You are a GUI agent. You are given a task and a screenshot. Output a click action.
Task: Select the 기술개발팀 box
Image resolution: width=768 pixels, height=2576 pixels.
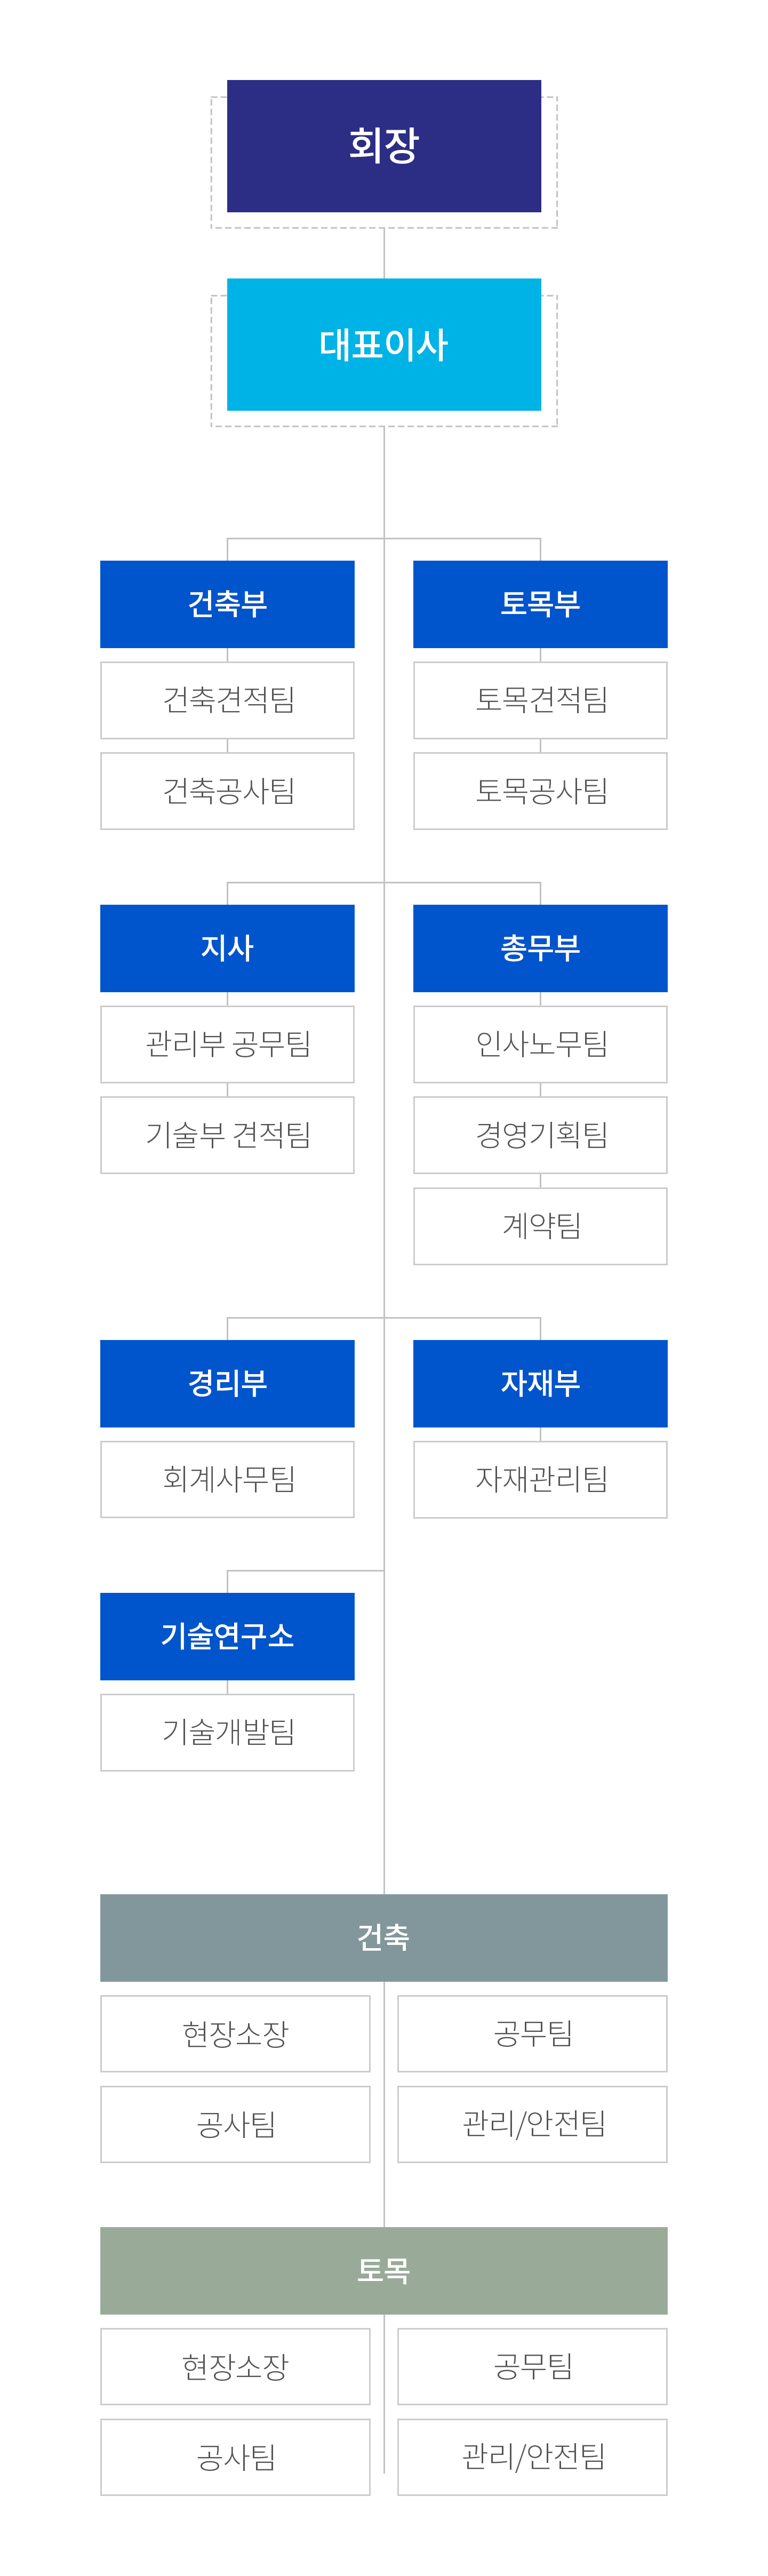point(227,1732)
